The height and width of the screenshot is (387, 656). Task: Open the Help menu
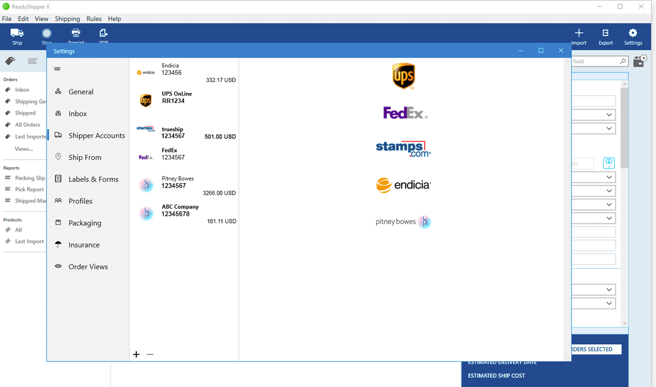(x=114, y=19)
